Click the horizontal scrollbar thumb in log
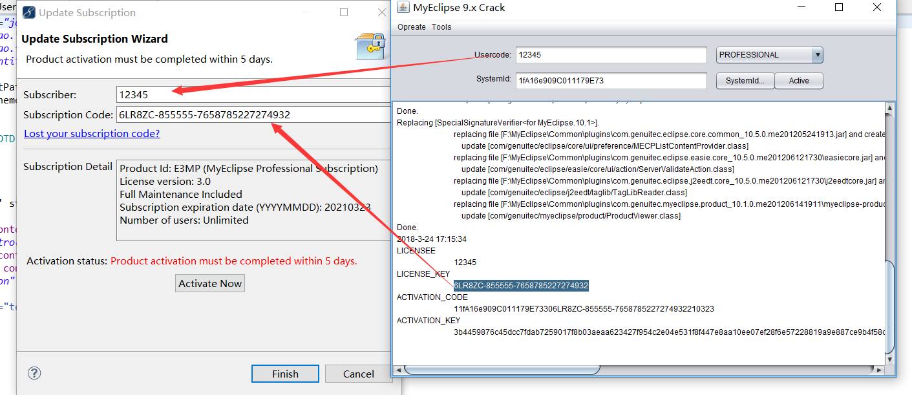 pos(504,370)
